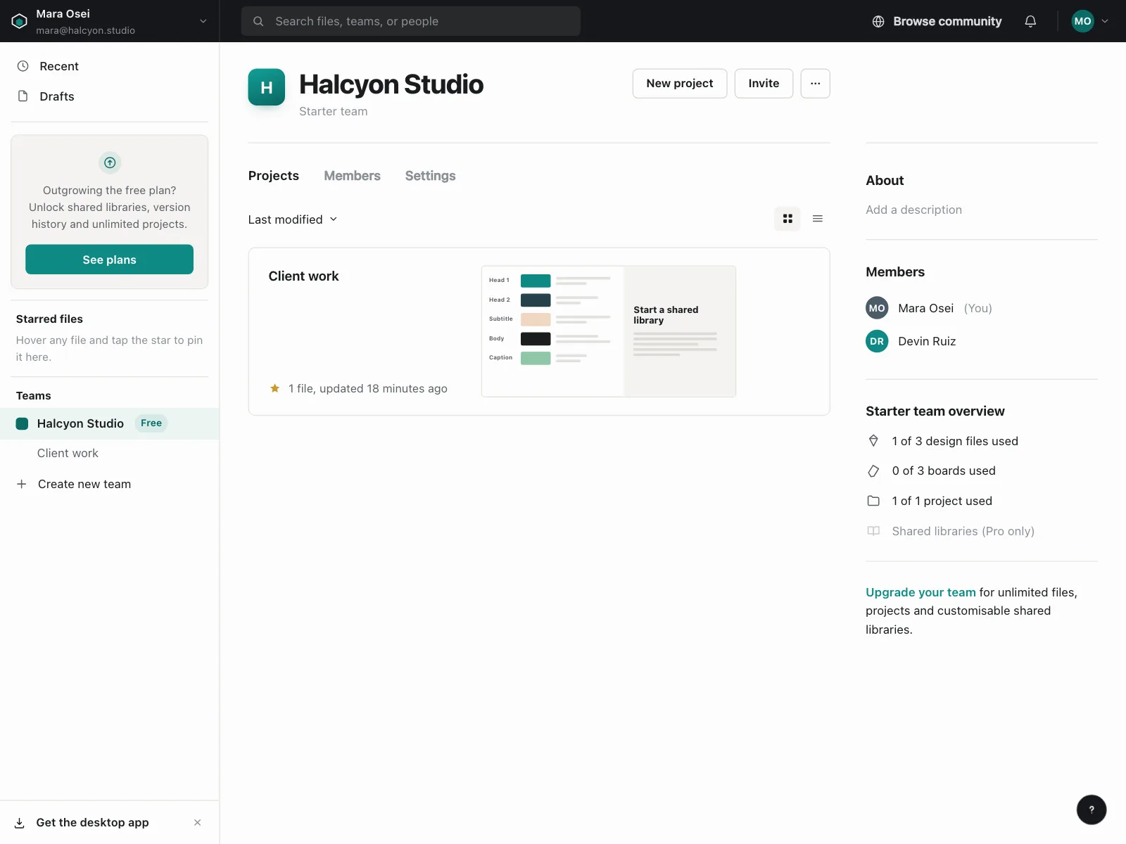The image size is (1126, 844).
Task: Click "Shared libraries (Pro only)" text
Action: click(x=963, y=531)
